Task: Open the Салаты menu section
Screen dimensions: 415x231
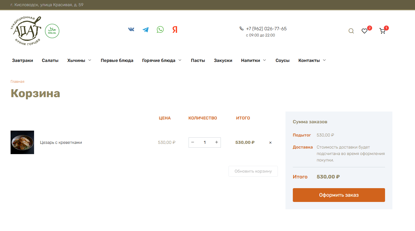Action: (50, 60)
